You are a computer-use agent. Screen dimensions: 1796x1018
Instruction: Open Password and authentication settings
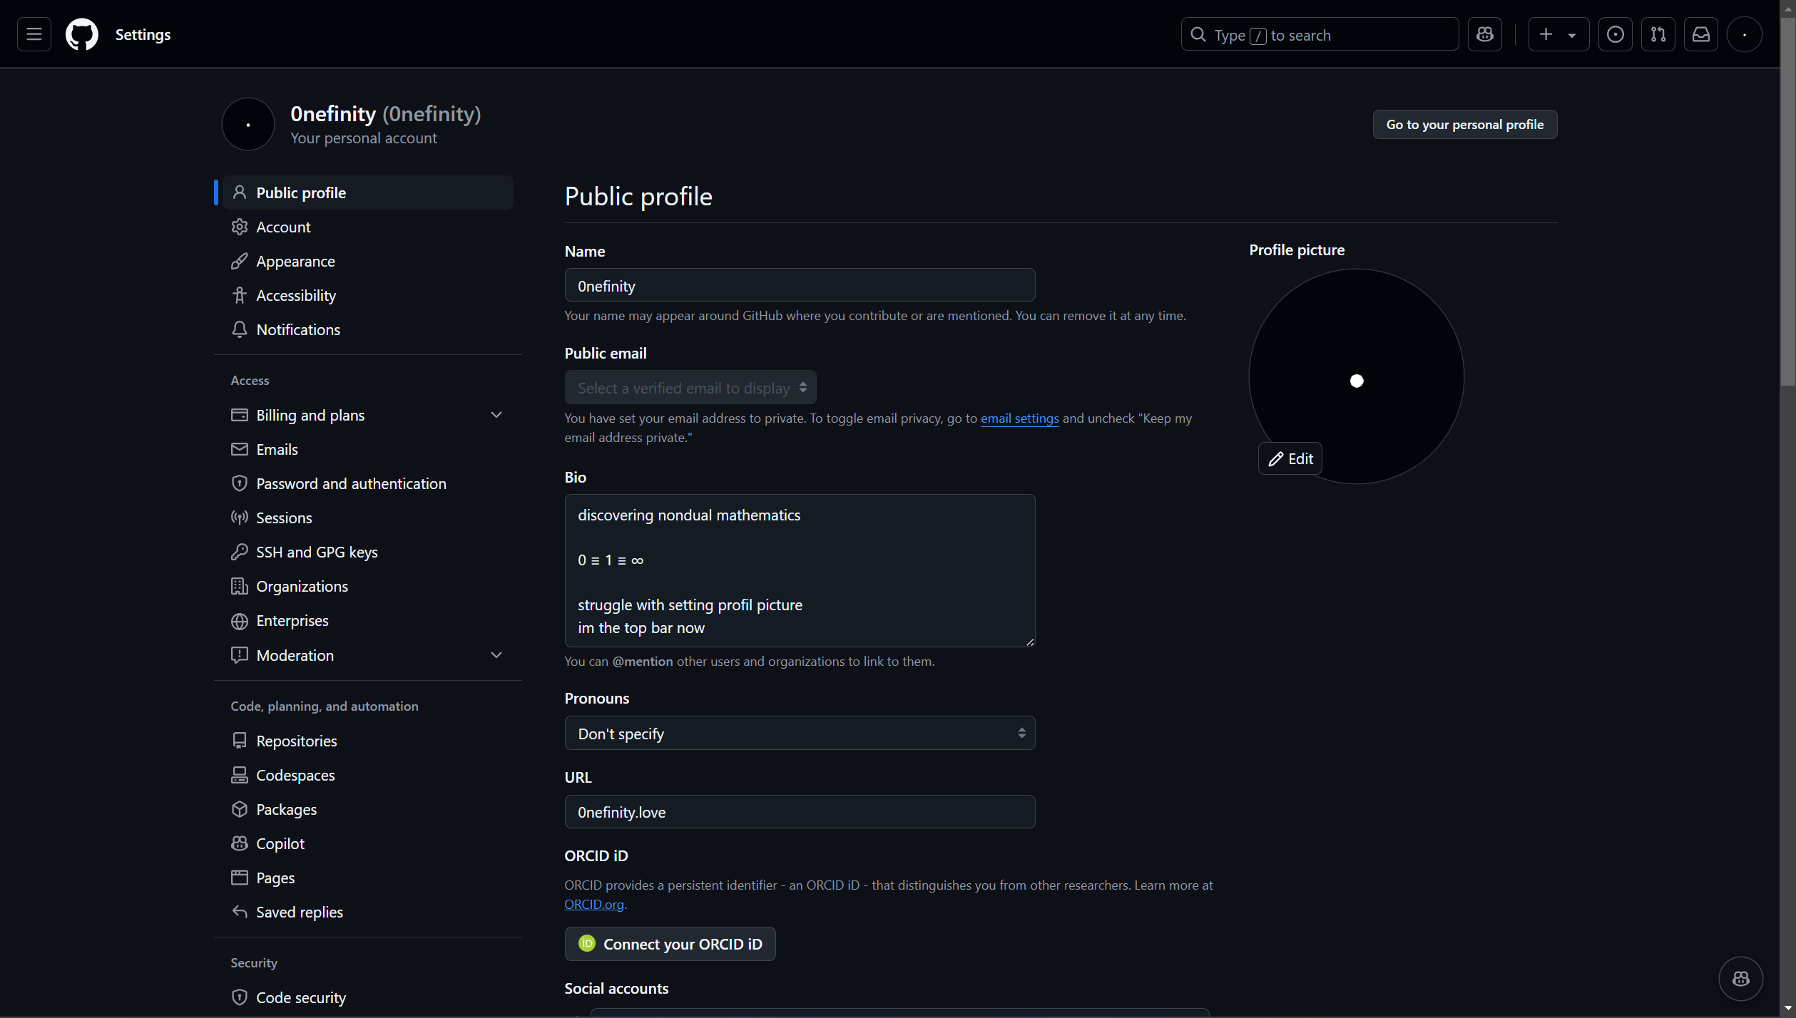pos(368,483)
